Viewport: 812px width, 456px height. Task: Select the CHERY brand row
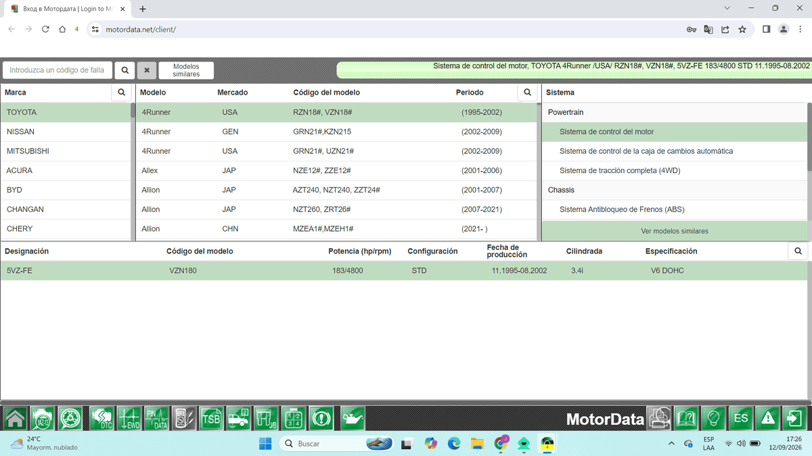tap(66, 229)
